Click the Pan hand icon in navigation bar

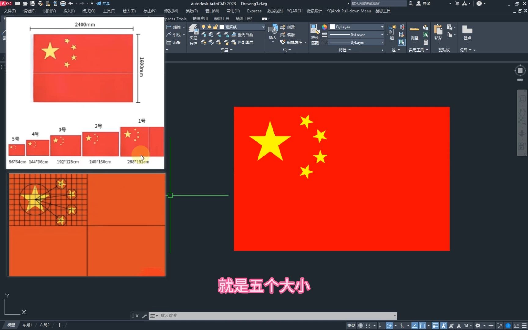[x=522, y=112]
